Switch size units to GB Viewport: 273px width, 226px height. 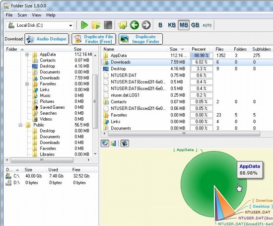pos(195,25)
